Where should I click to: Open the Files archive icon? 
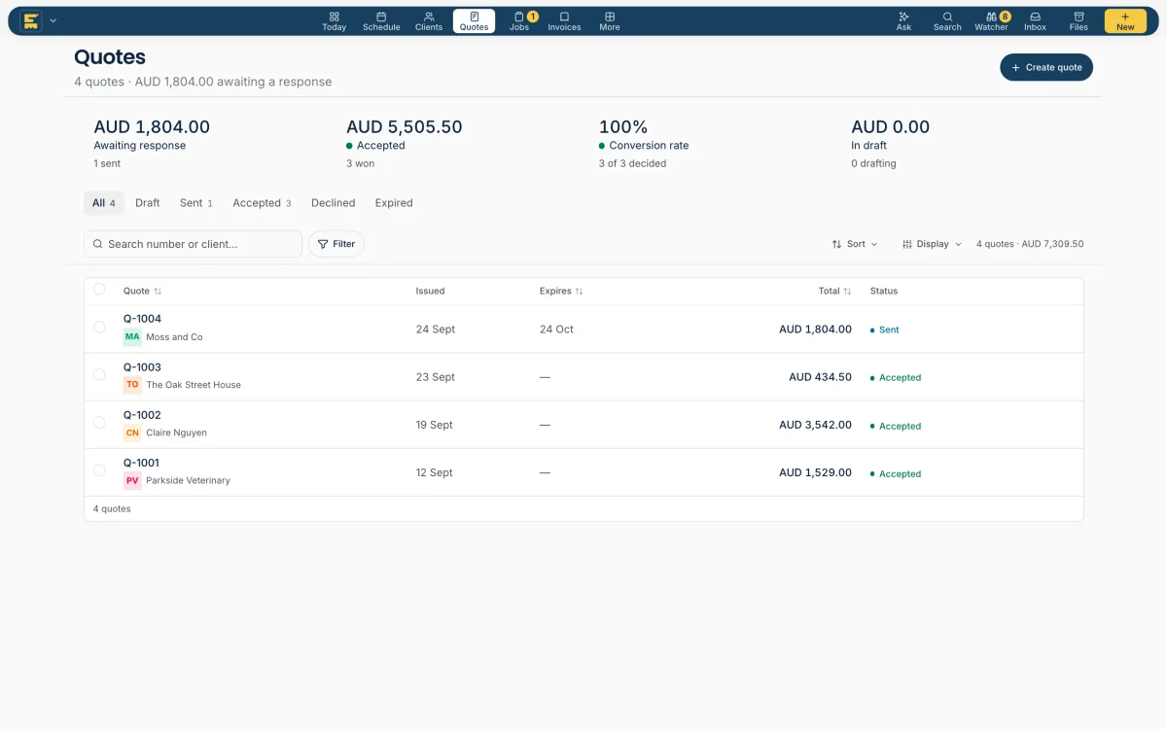pos(1079,17)
